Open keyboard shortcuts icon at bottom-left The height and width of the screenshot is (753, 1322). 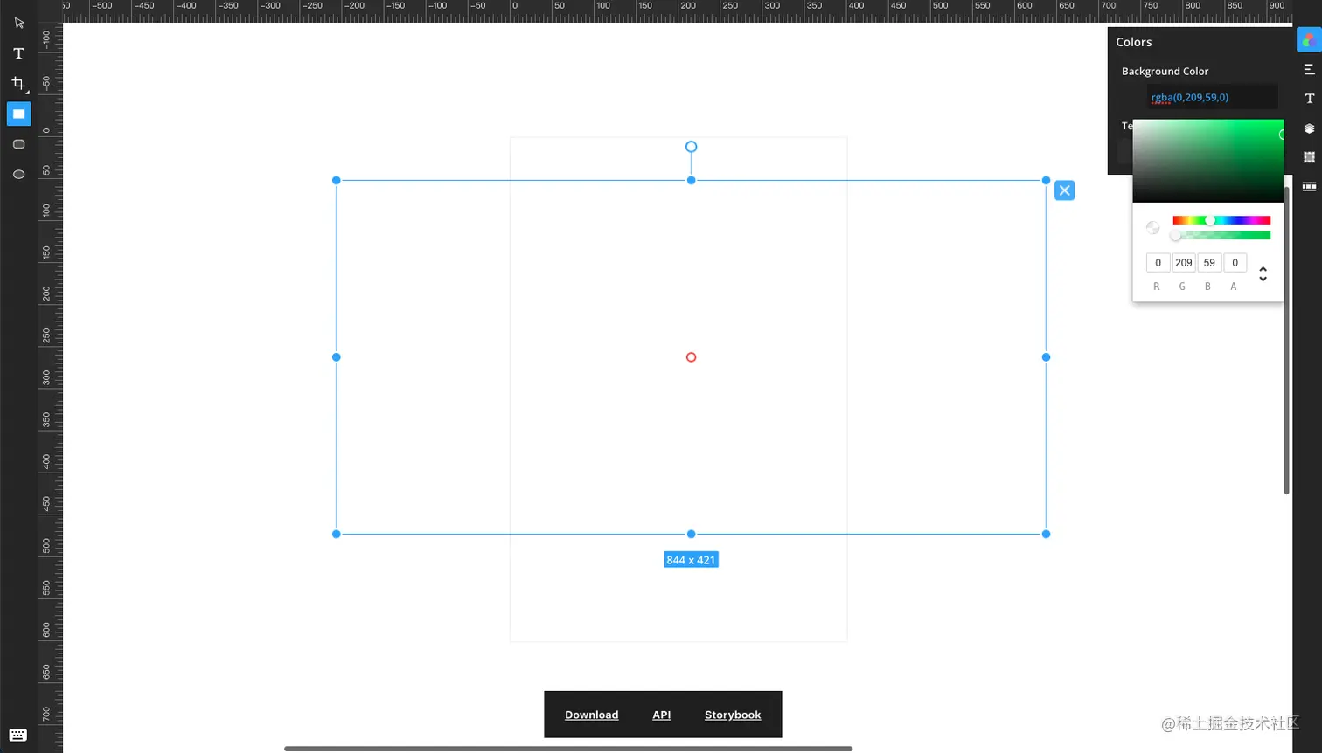(x=18, y=735)
